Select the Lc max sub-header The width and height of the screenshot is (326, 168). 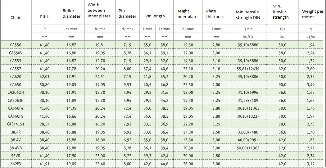point(165,29)
